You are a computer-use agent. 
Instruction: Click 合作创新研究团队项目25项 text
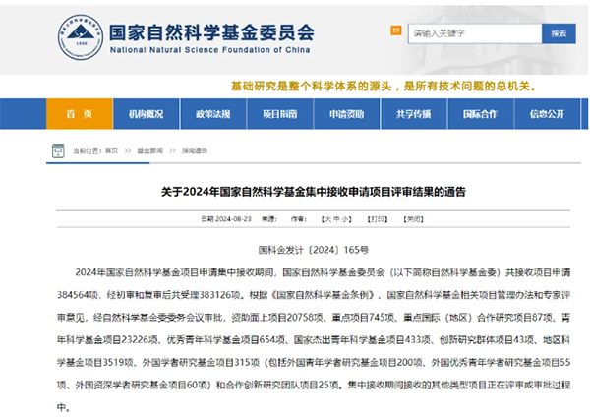[x=282, y=385]
